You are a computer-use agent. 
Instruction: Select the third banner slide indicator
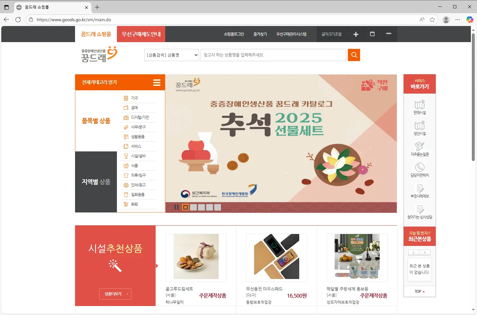point(201,207)
